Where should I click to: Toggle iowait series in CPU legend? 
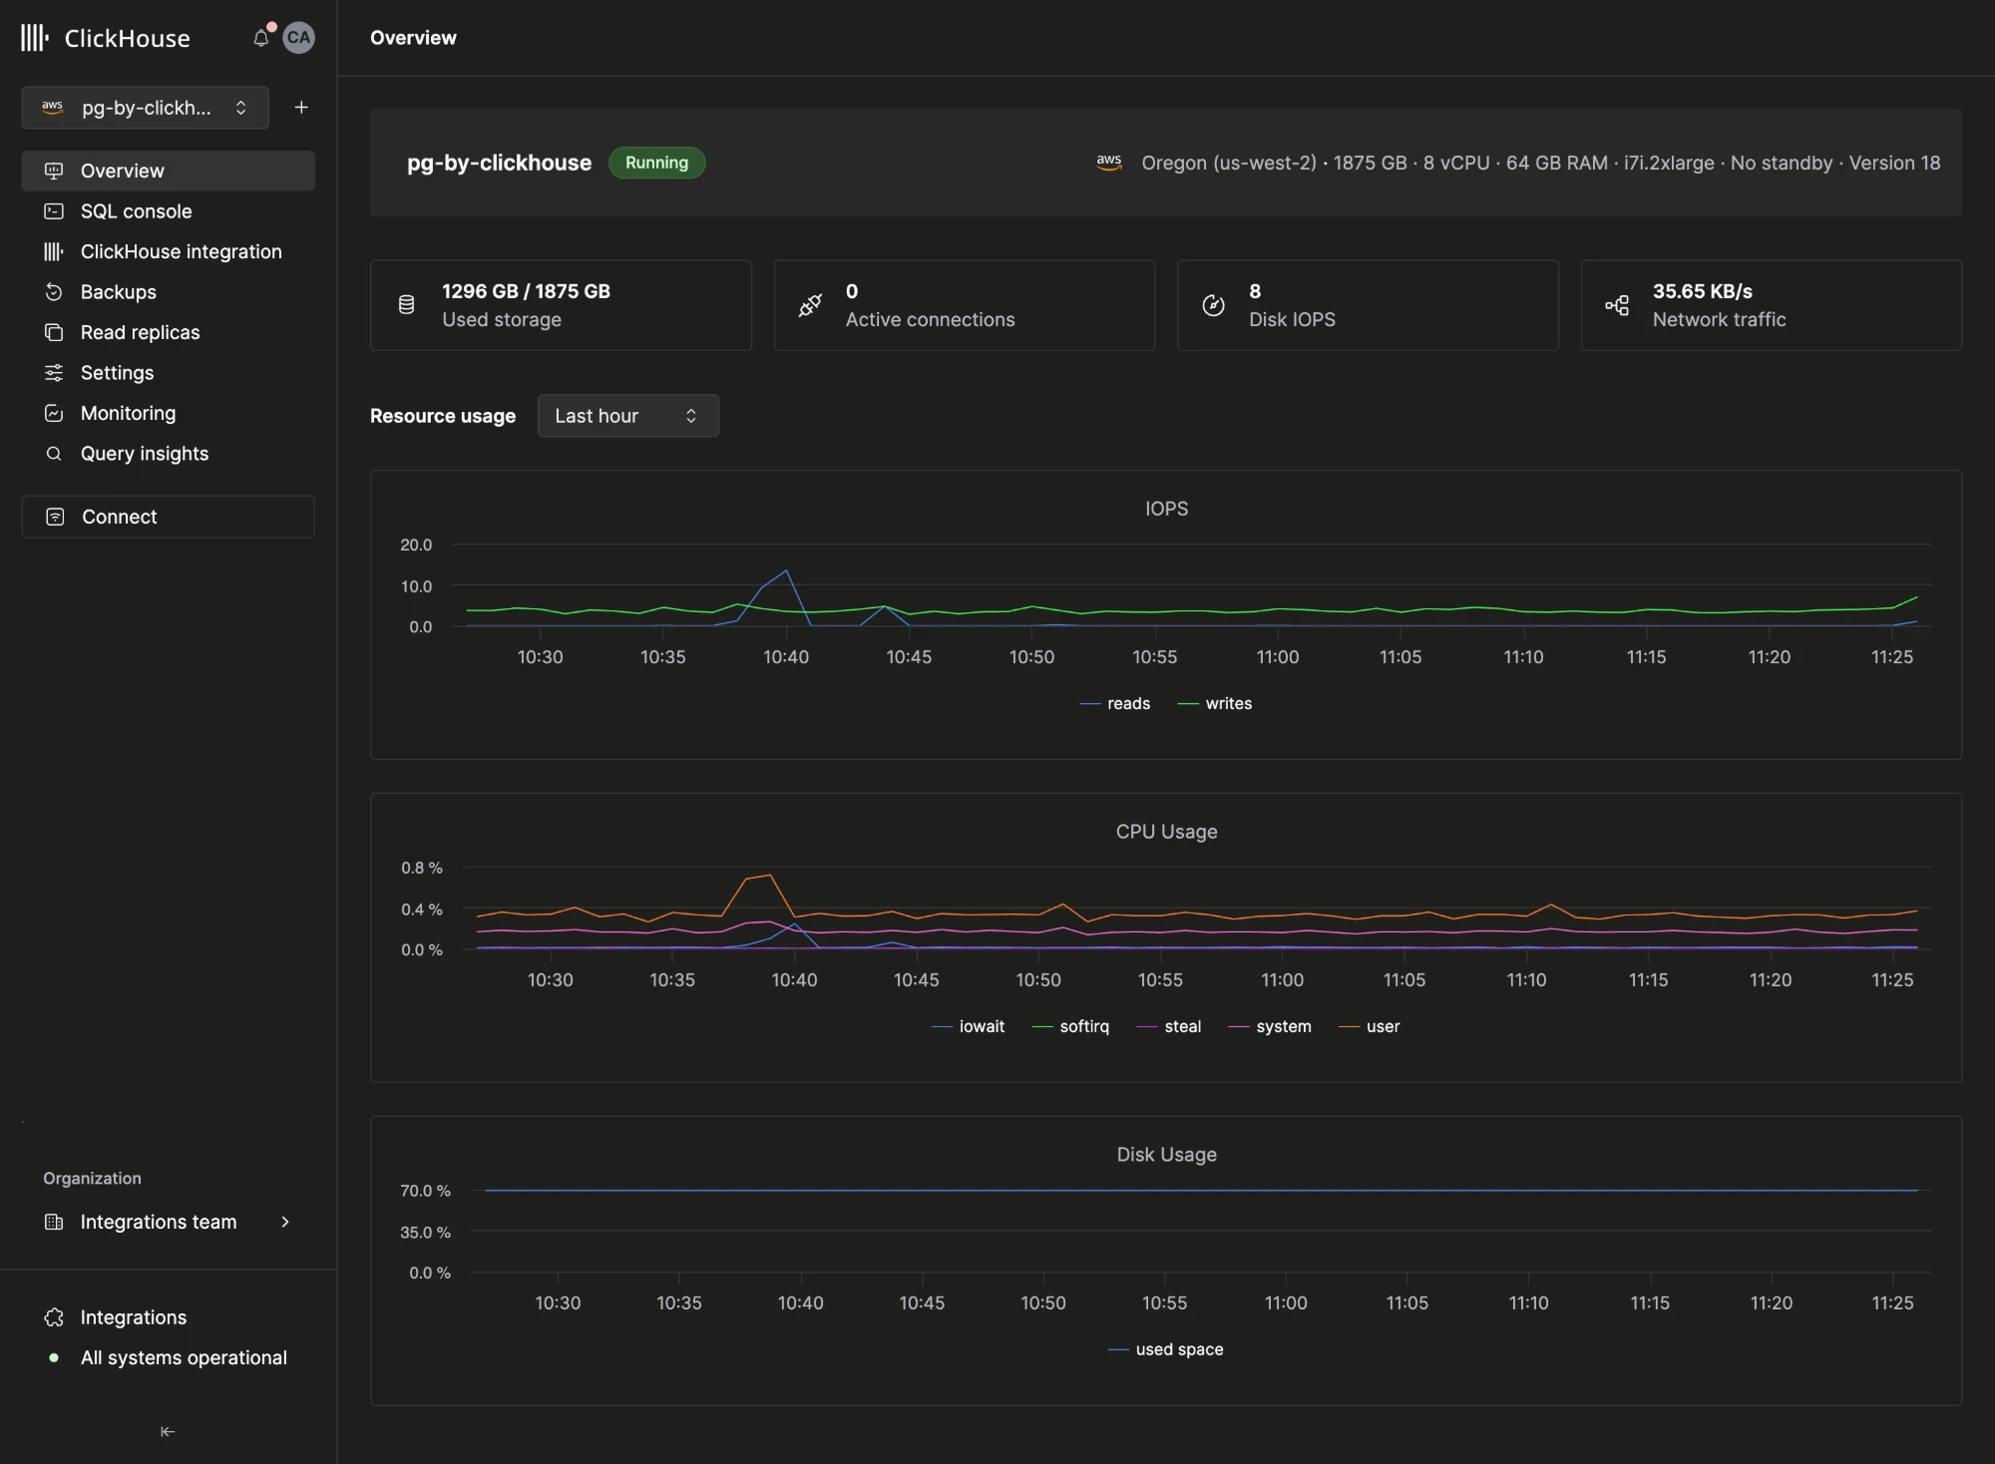968,1026
